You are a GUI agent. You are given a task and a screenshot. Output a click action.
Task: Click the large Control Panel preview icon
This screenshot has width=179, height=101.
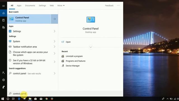91,20
